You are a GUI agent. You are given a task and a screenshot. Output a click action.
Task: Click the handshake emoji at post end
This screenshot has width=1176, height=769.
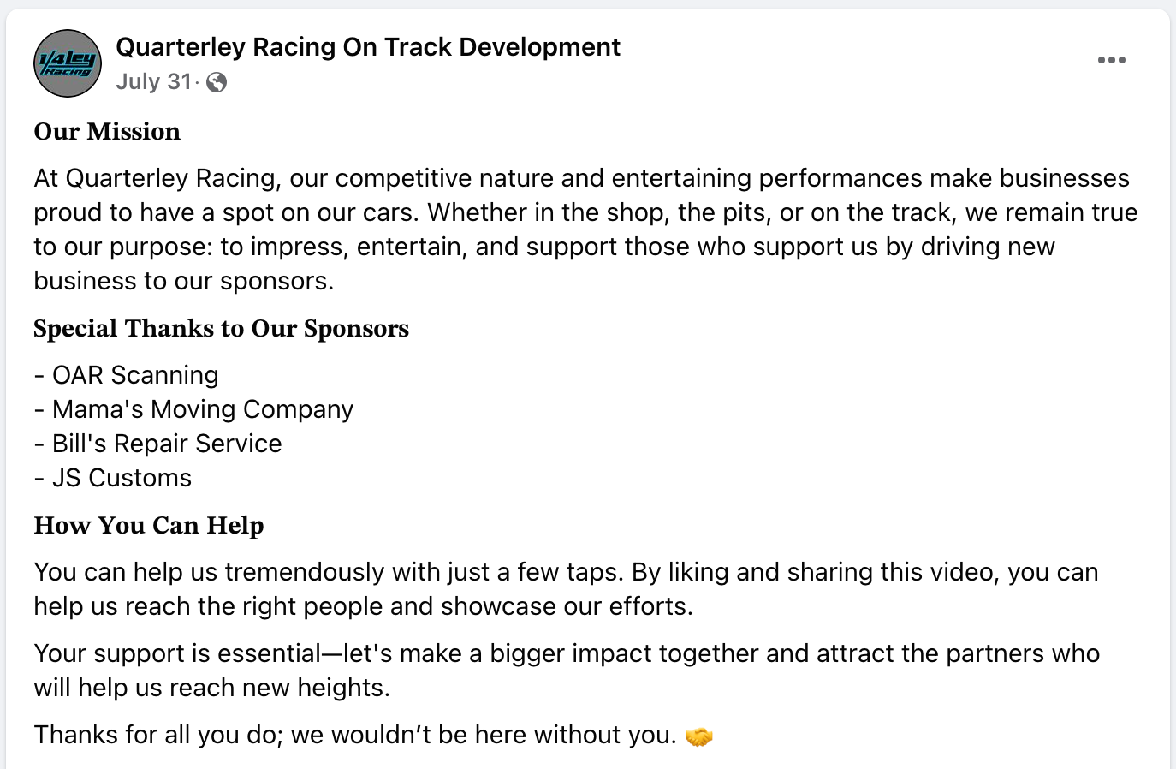point(699,736)
